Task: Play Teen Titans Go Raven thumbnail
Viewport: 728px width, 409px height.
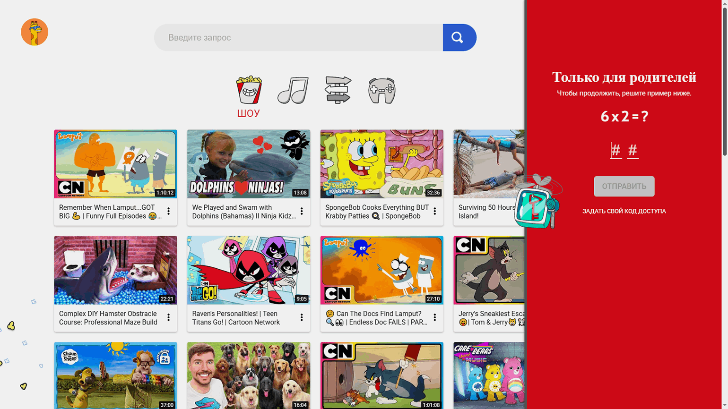Action: 249,270
